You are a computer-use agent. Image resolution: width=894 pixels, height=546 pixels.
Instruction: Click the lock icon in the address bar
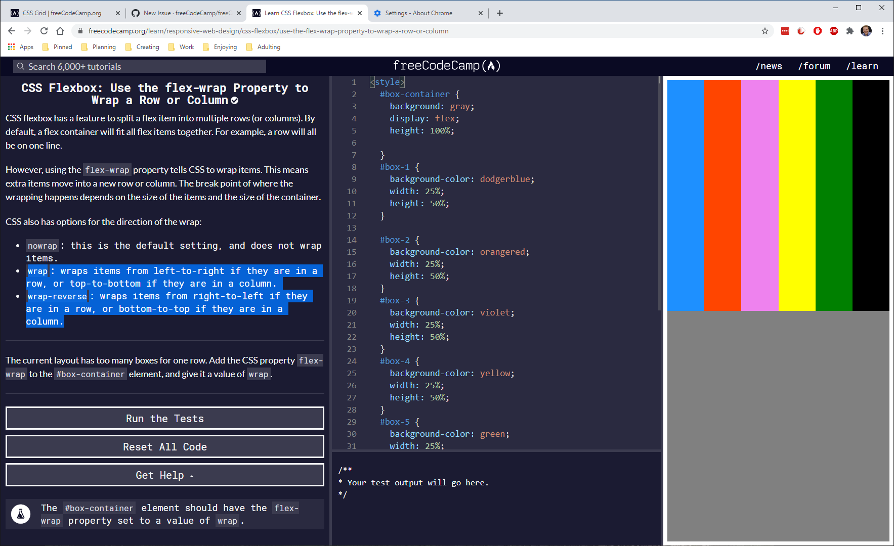[x=80, y=31]
